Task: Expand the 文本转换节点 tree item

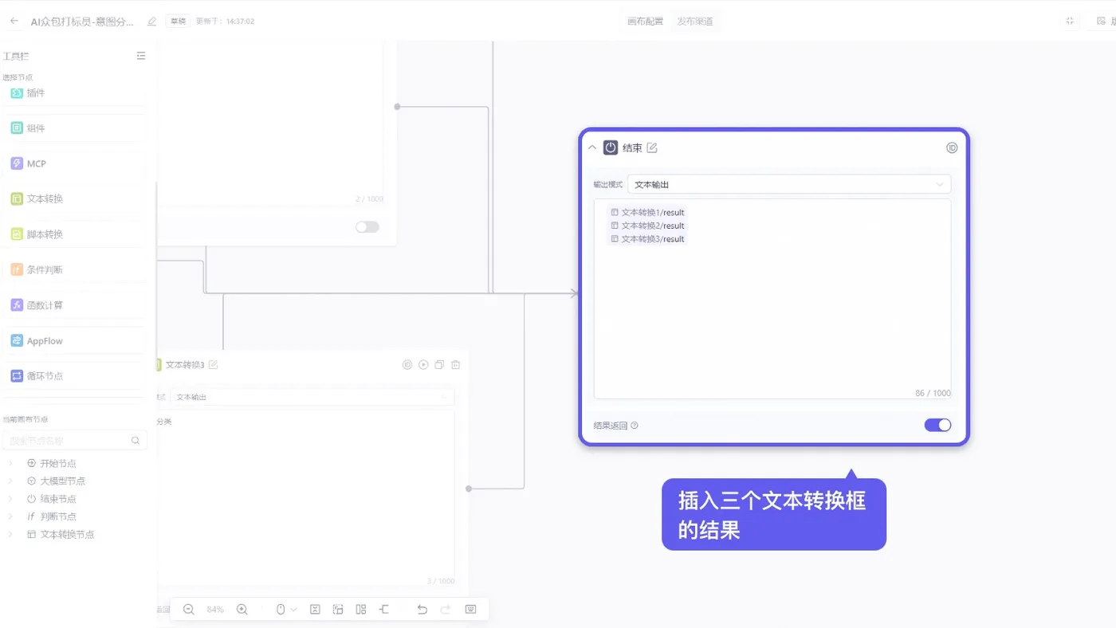Action: pyautogui.click(x=10, y=535)
